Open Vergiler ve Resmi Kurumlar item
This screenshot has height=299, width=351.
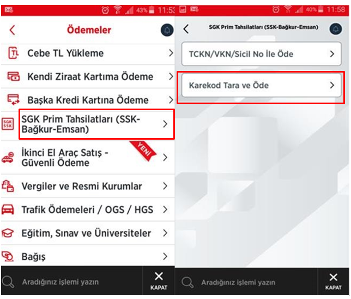point(88,186)
